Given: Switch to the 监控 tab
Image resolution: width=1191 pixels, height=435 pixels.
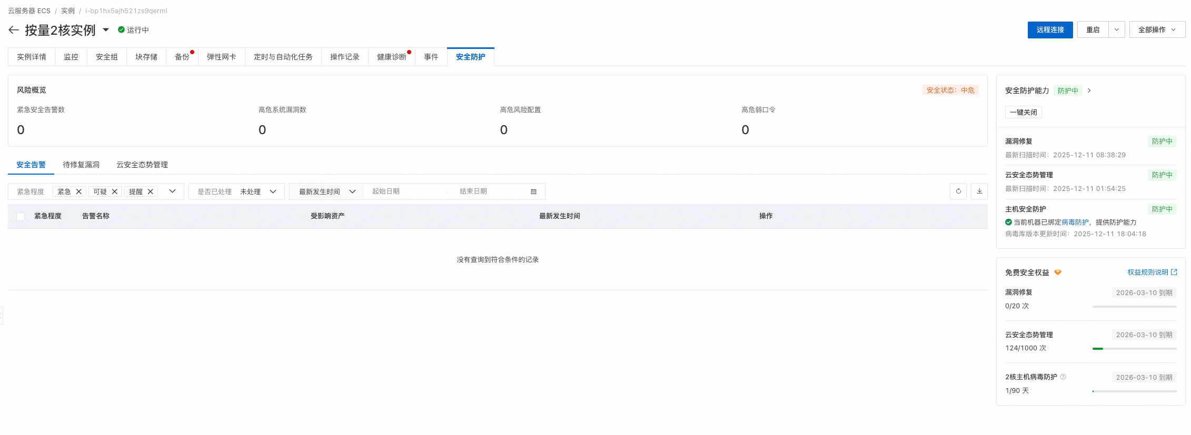Looking at the screenshot, I should pos(71,57).
